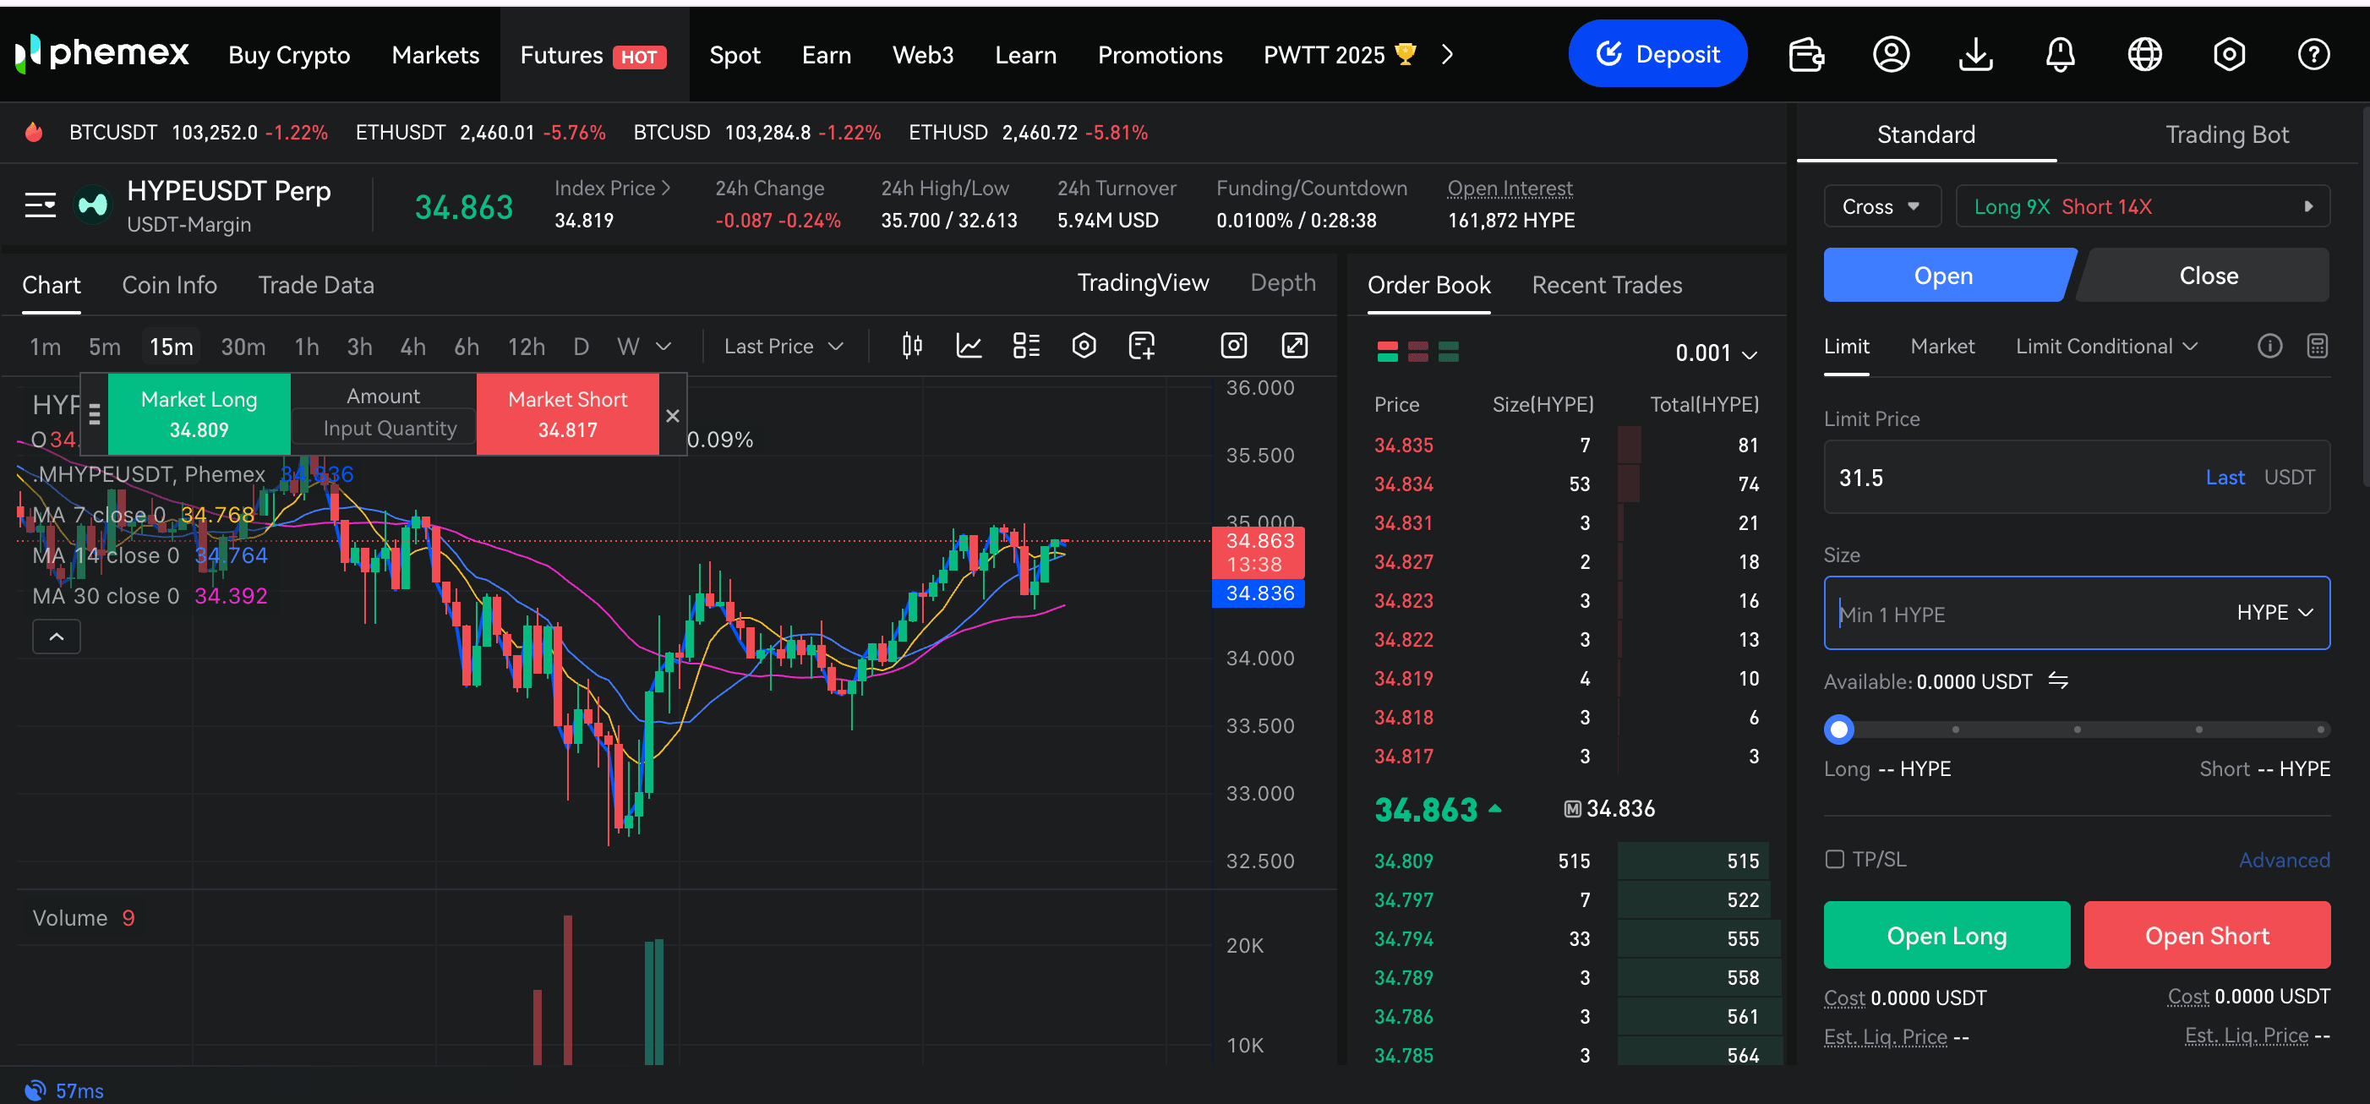Open the market list hamburger menu
The image size is (2370, 1104).
(41, 205)
